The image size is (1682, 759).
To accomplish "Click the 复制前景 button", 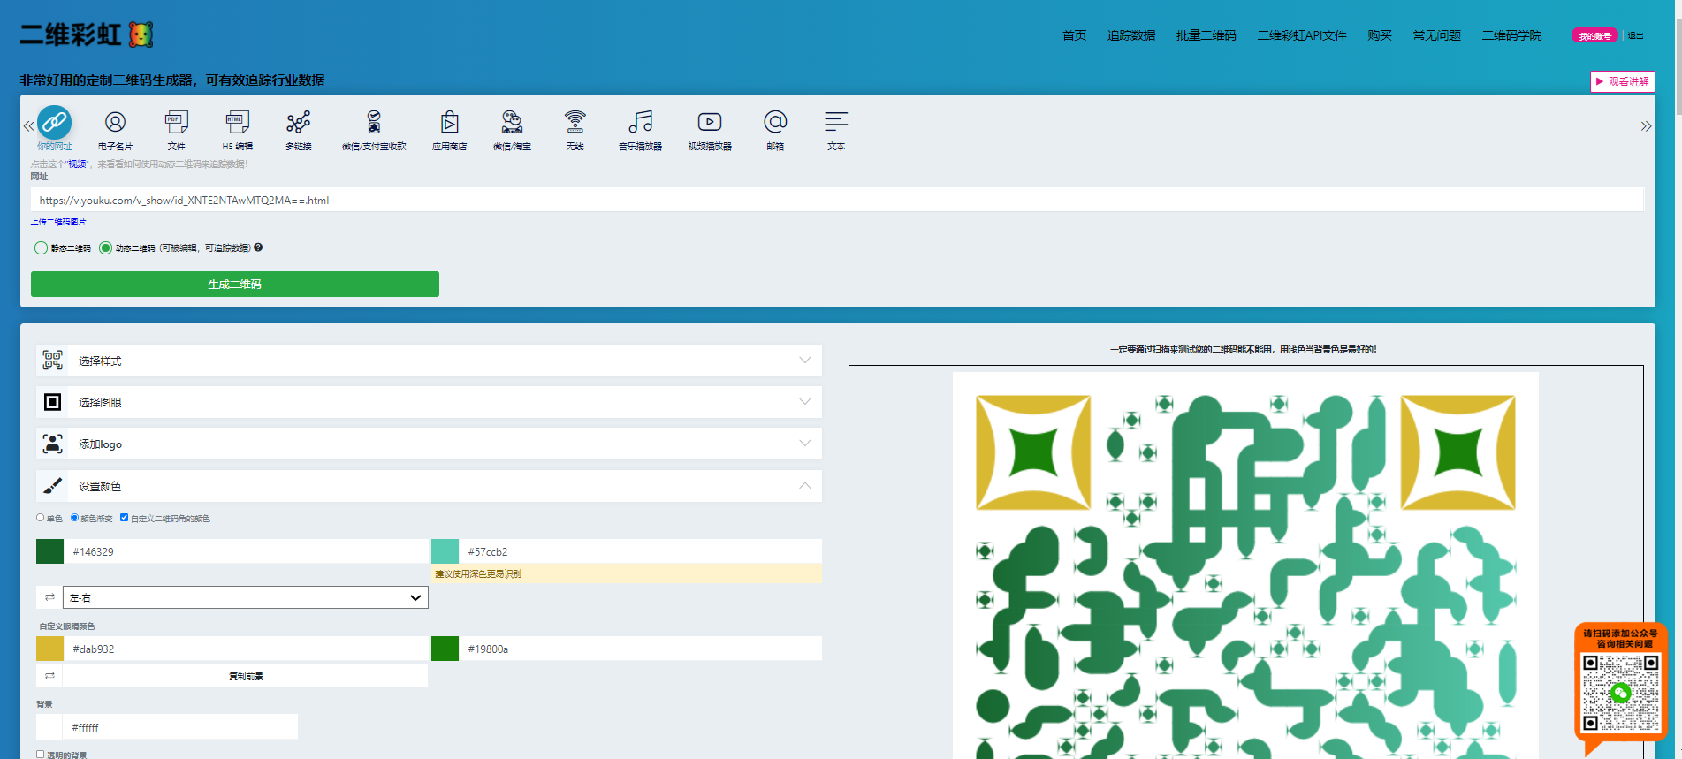I will (x=246, y=675).
